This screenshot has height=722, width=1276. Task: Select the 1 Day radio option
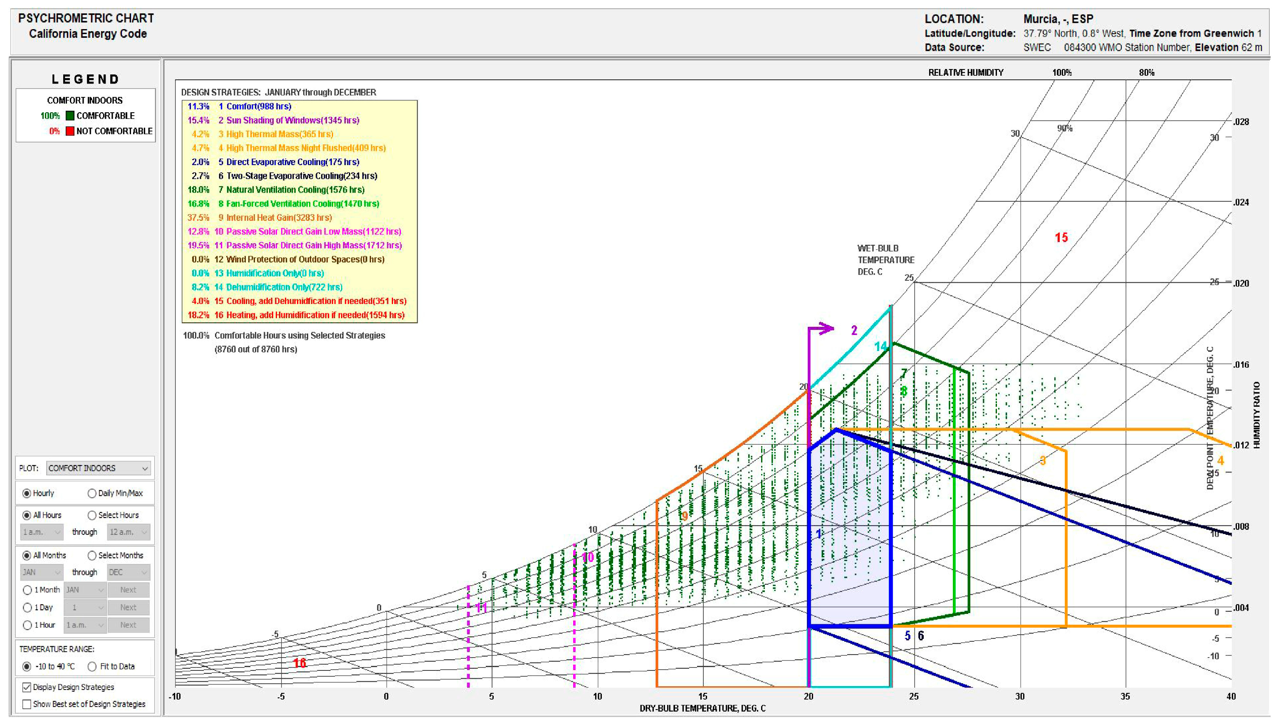tap(27, 608)
